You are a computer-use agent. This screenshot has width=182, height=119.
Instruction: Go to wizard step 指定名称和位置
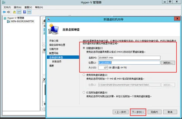pos(57,45)
